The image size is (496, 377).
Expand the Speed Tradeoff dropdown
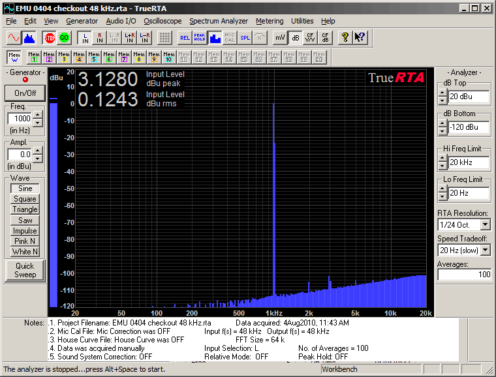coord(484,250)
